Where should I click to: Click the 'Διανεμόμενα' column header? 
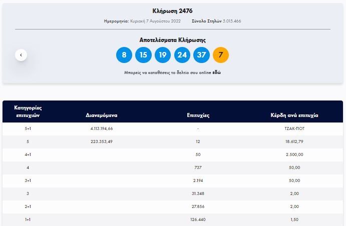102,115
